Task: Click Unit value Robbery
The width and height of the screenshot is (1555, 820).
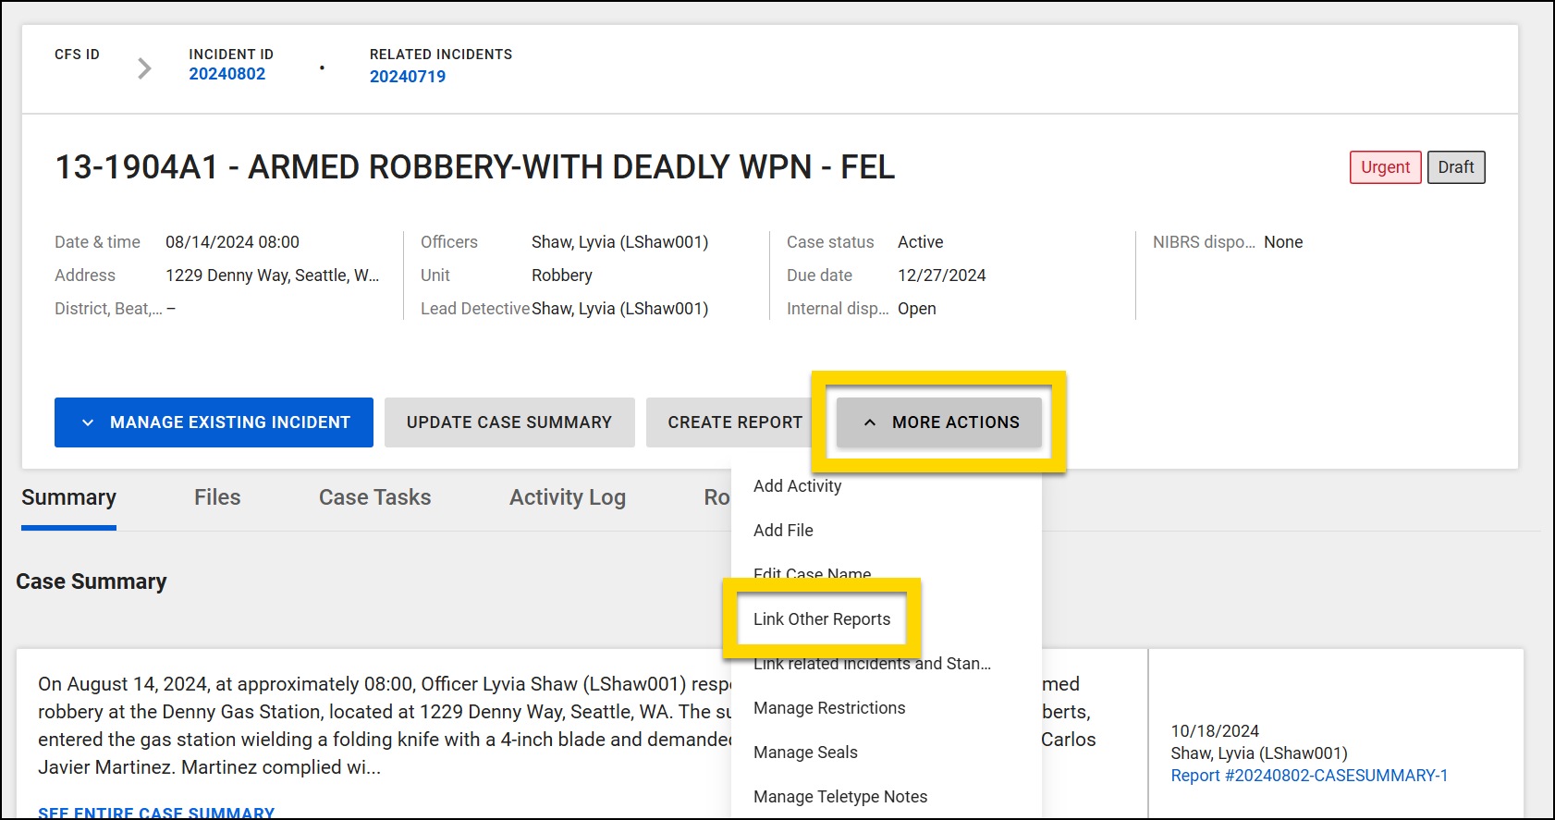Action: point(562,275)
